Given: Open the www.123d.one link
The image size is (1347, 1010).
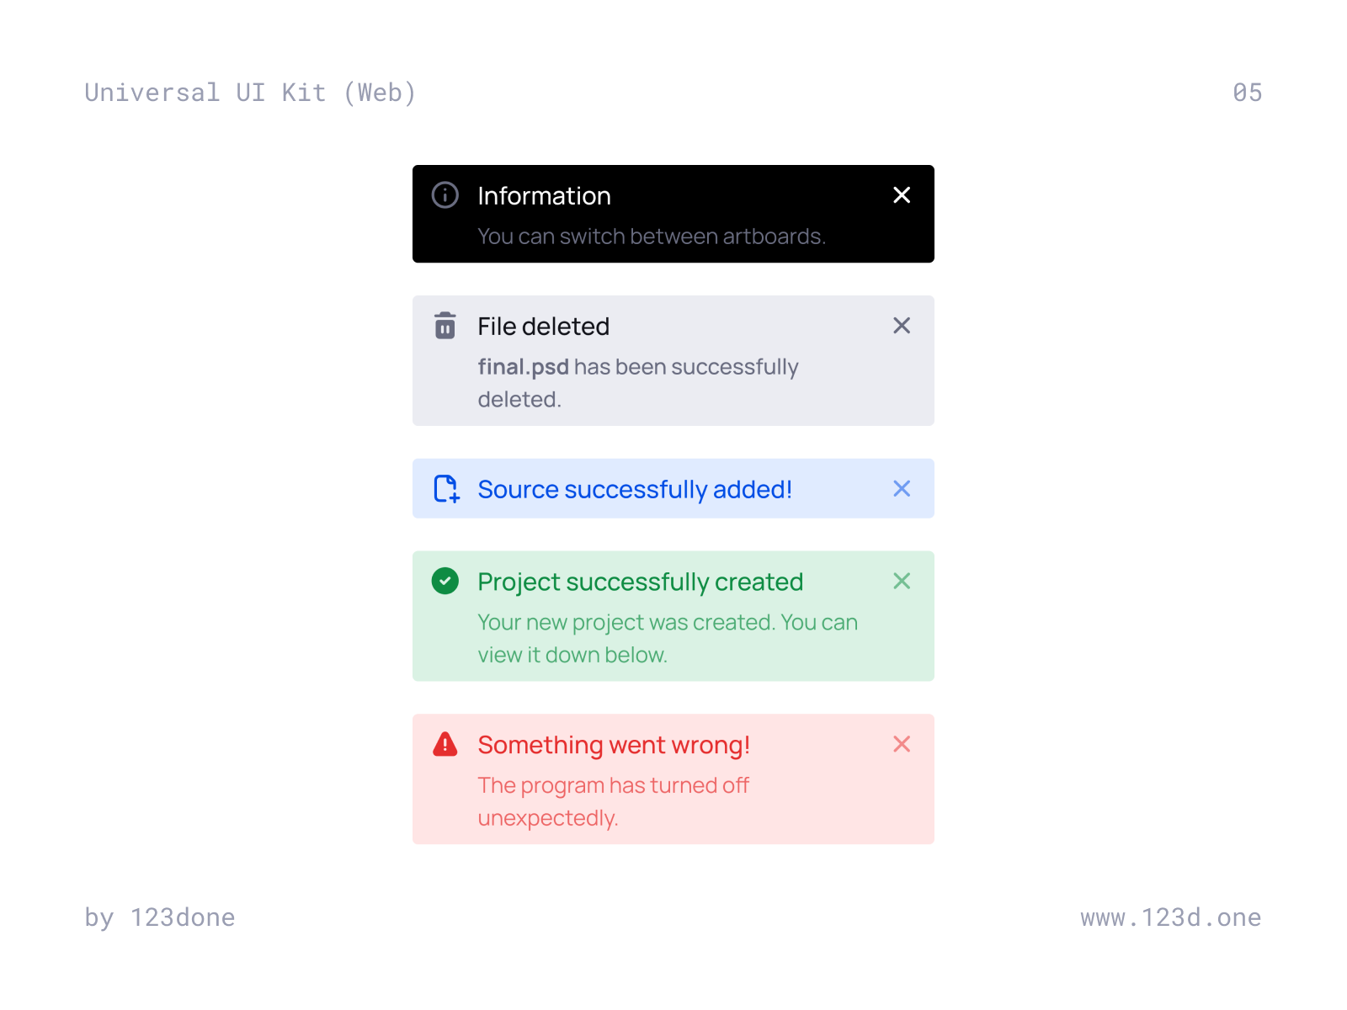Looking at the screenshot, I should tap(1170, 917).
